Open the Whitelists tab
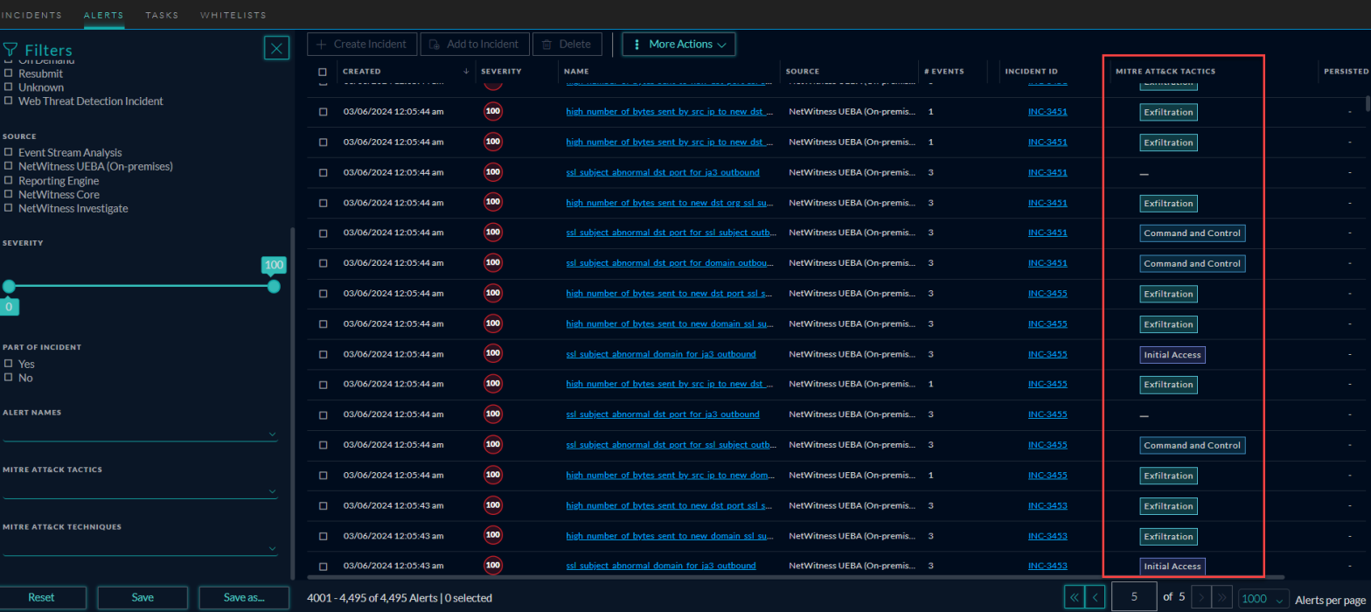1371x612 pixels. pos(233,15)
